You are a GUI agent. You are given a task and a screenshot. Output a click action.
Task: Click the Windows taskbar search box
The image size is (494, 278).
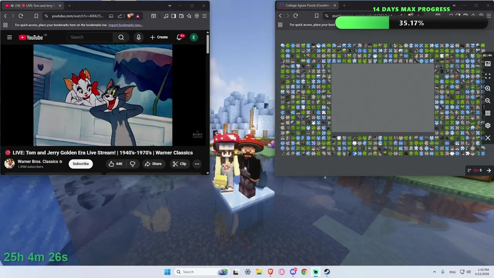tap(201, 272)
